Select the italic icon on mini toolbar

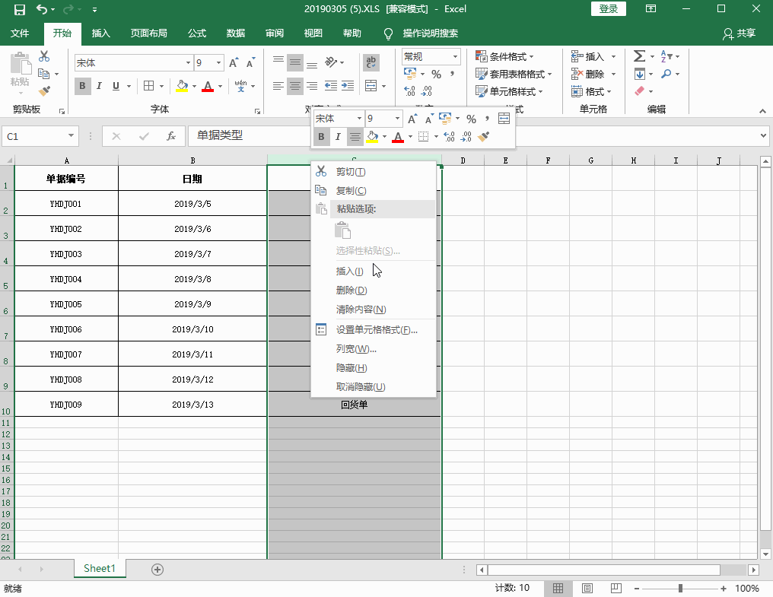pos(337,137)
